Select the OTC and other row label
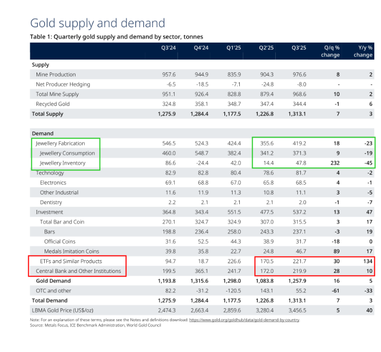The image size is (381, 352). click(x=53, y=290)
